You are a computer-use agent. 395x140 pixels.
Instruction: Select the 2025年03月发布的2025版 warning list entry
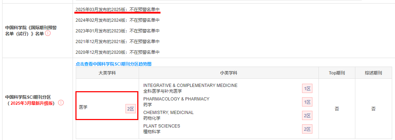(118, 10)
